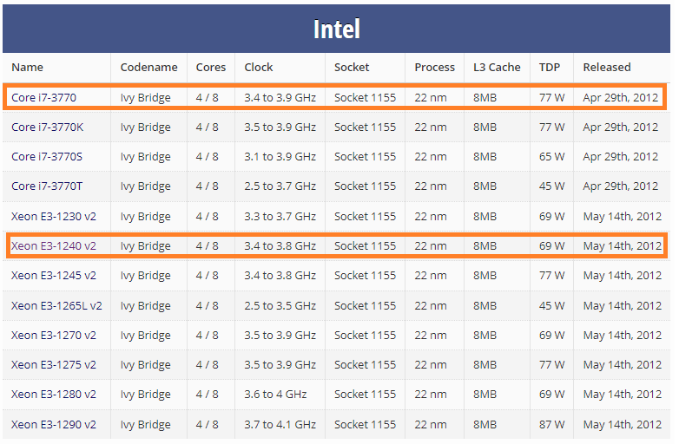Click the Intel table title

click(337, 29)
